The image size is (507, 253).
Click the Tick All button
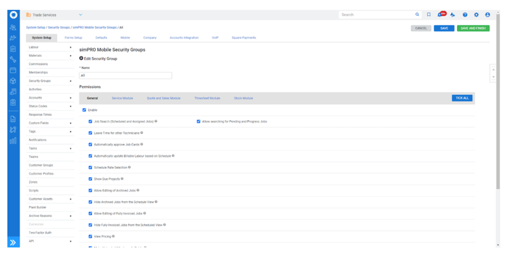coord(462,98)
